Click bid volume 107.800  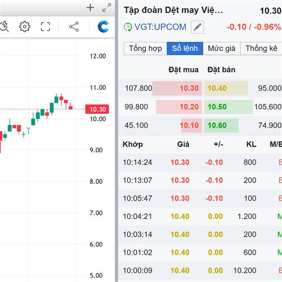tap(139, 88)
